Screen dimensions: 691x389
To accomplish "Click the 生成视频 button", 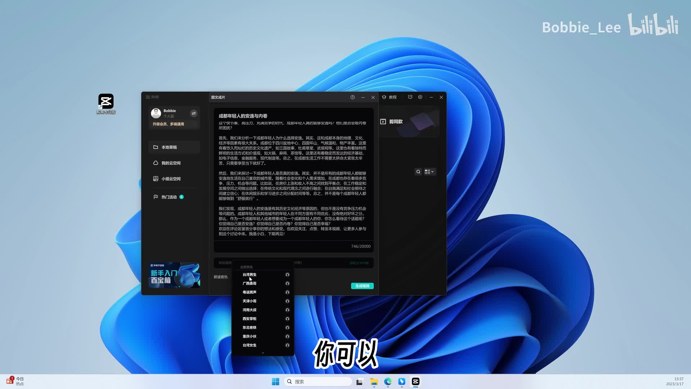I will pyautogui.click(x=362, y=286).
